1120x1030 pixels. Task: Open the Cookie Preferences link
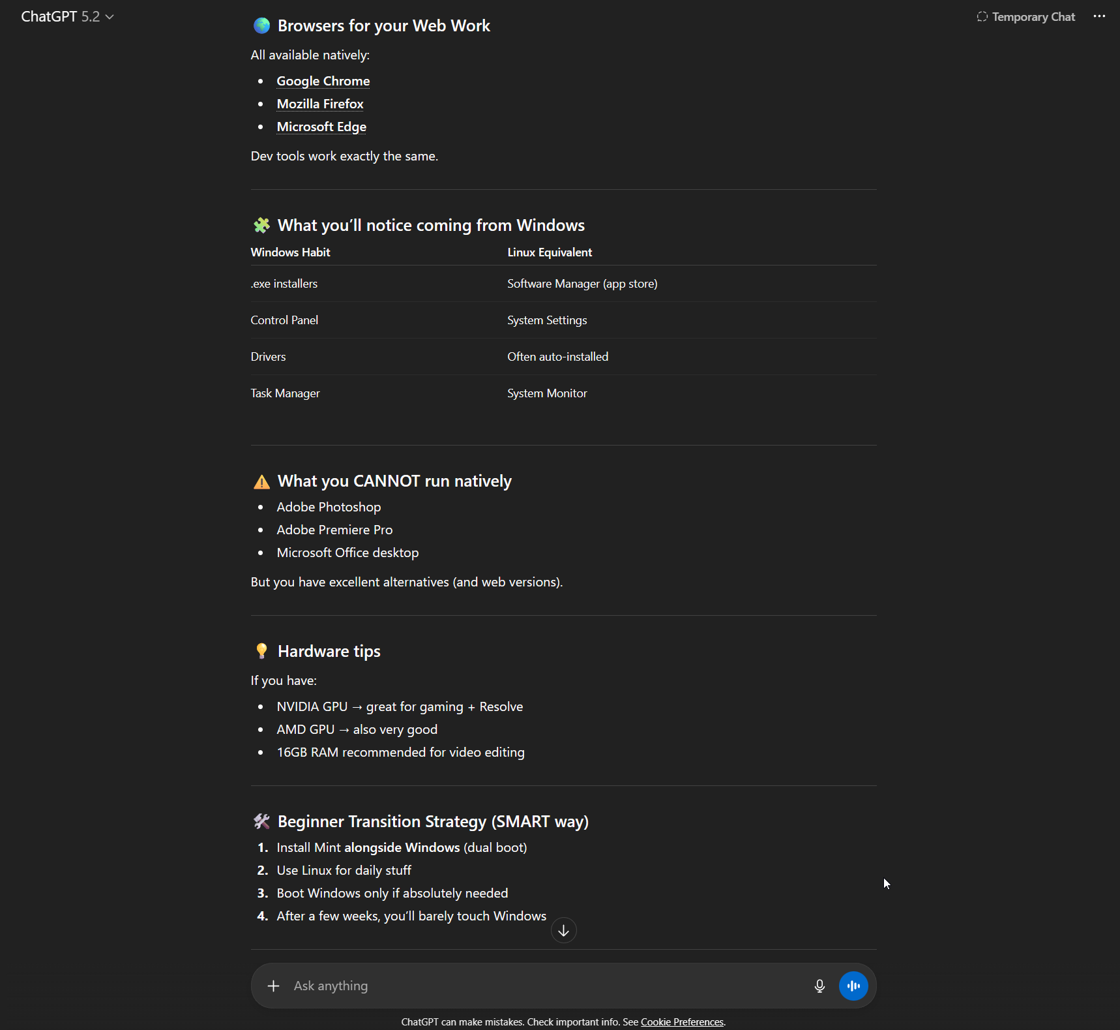(x=682, y=1022)
